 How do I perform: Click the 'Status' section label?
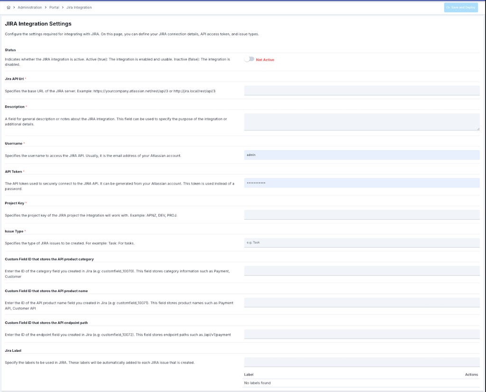tap(10, 50)
